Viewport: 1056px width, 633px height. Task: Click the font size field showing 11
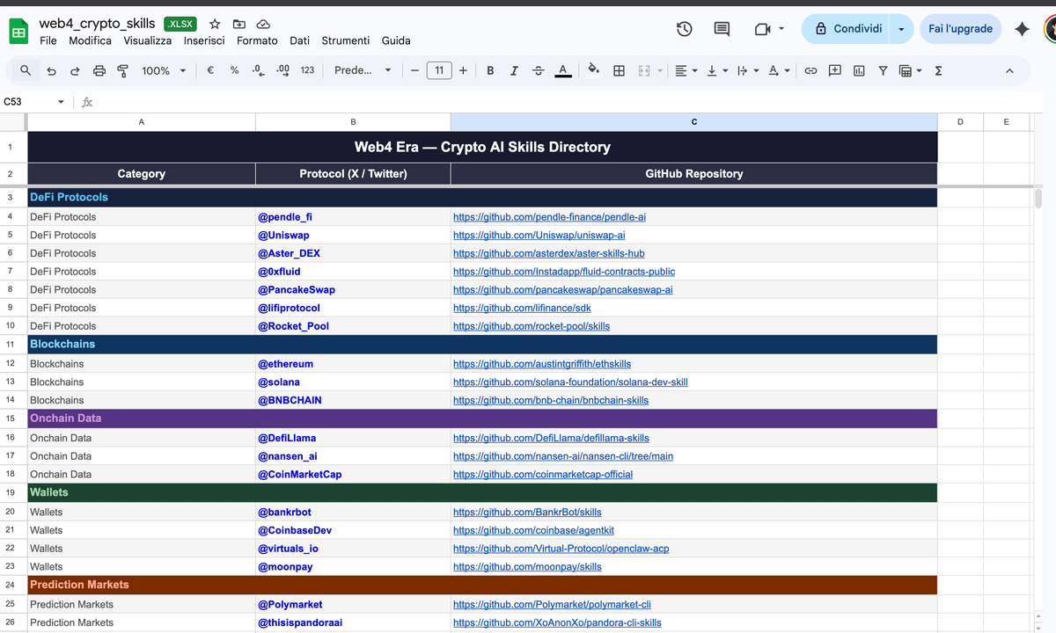tap(439, 70)
